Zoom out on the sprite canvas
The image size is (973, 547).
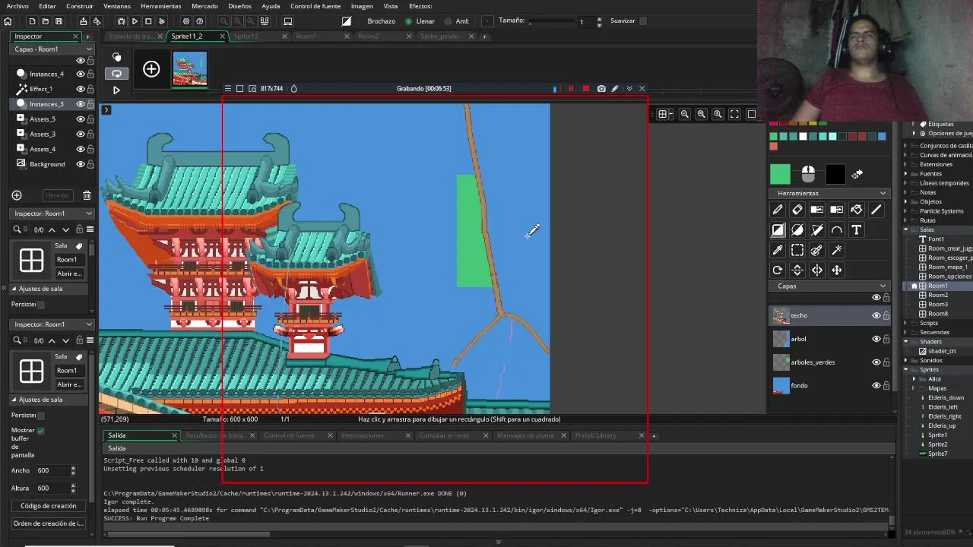685,114
